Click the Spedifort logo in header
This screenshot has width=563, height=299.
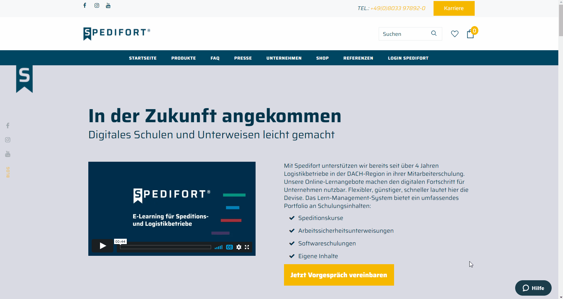[x=117, y=33]
